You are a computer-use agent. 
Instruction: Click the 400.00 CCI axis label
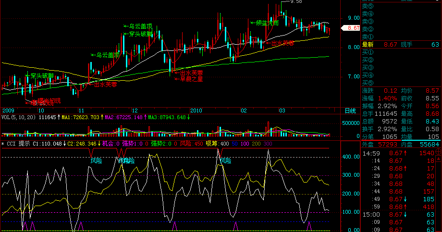pyautogui.click(x=351, y=157)
